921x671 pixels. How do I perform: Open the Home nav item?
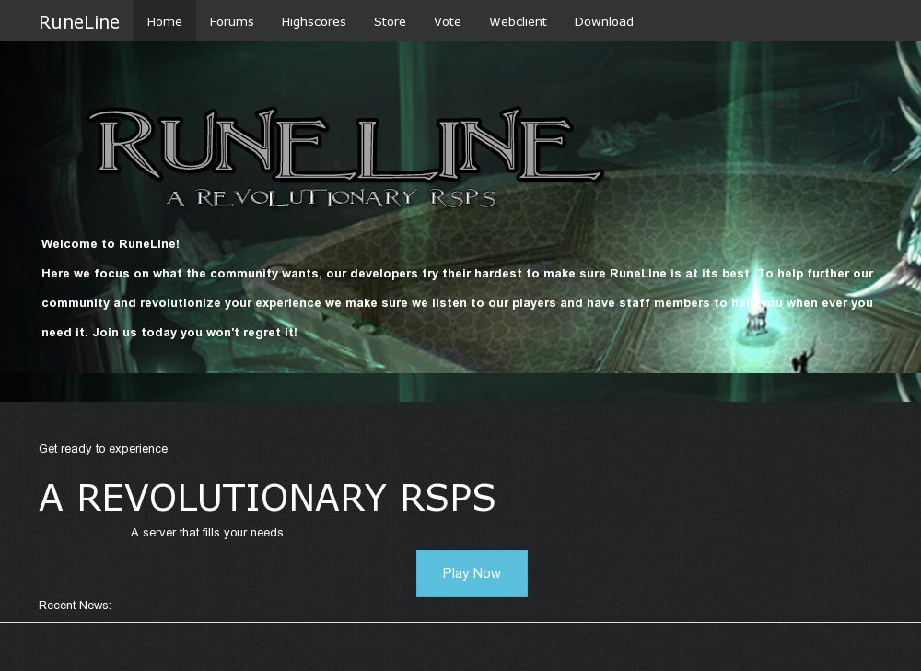pos(165,21)
